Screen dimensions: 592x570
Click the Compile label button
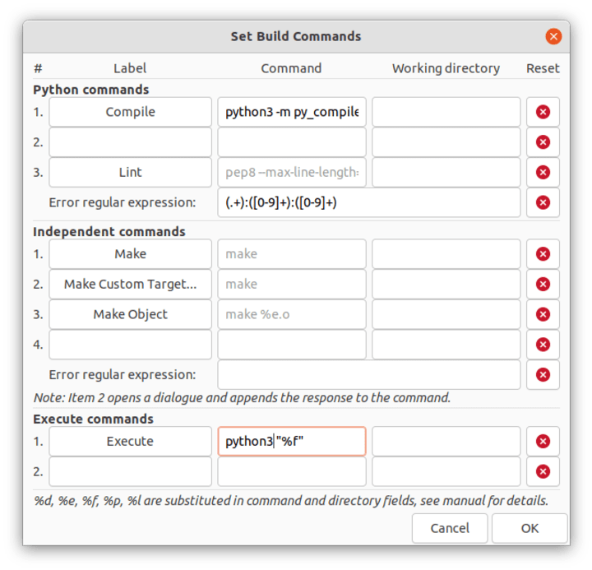pos(130,112)
